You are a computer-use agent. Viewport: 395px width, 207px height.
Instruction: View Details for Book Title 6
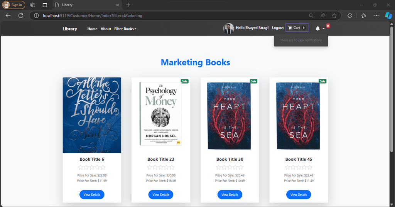[x=92, y=195]
